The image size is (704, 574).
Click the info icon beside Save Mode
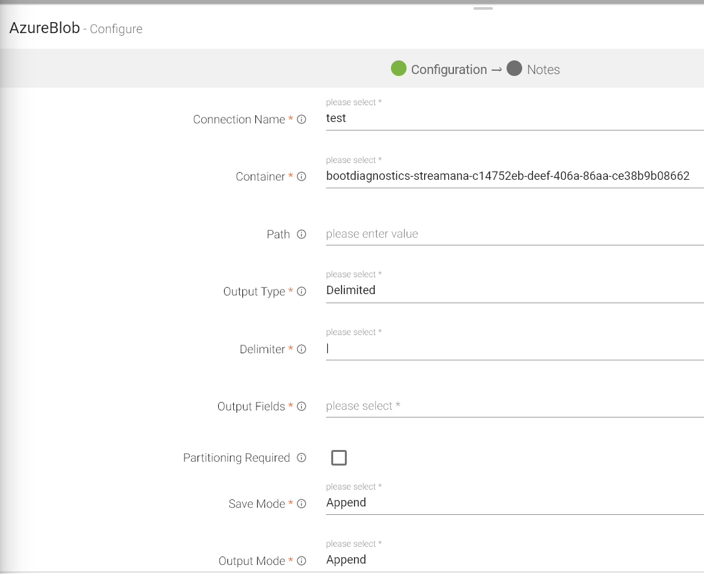[301, 504]
